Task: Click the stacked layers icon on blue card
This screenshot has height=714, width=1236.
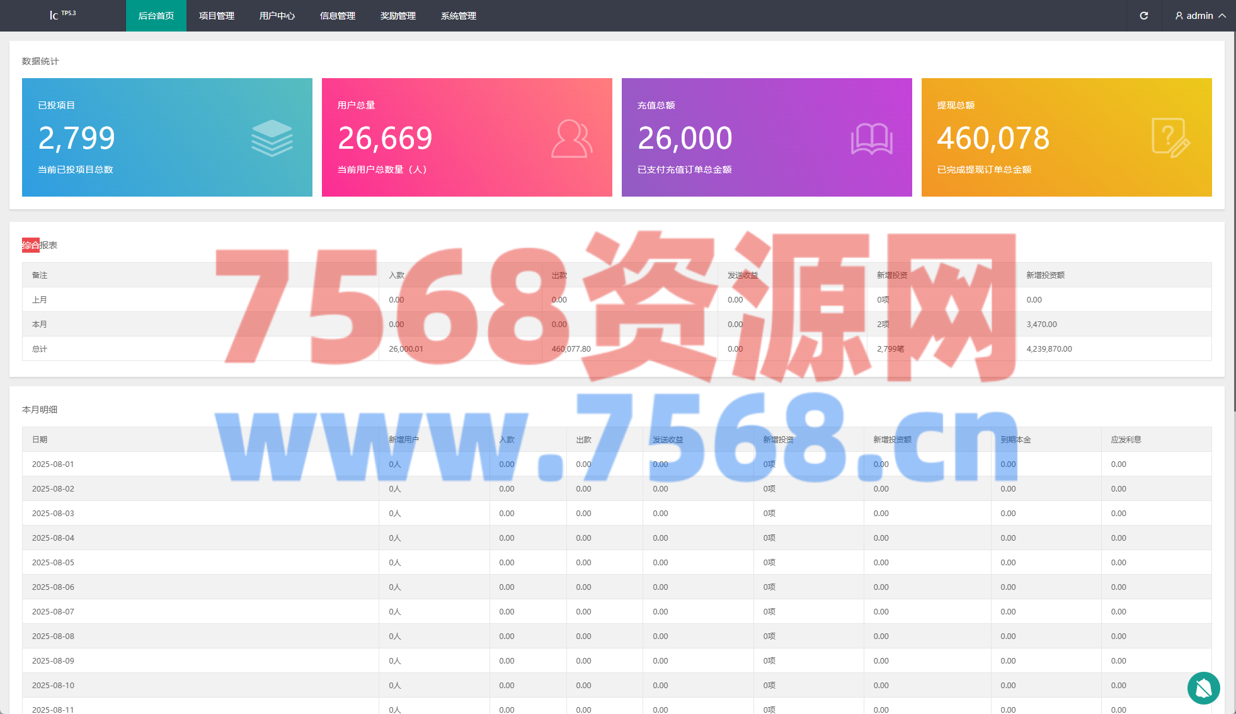Action: point(272,138)
